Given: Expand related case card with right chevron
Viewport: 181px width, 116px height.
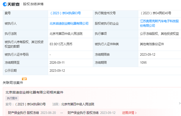Looking at the screenshot, I should tap(180, 103).
